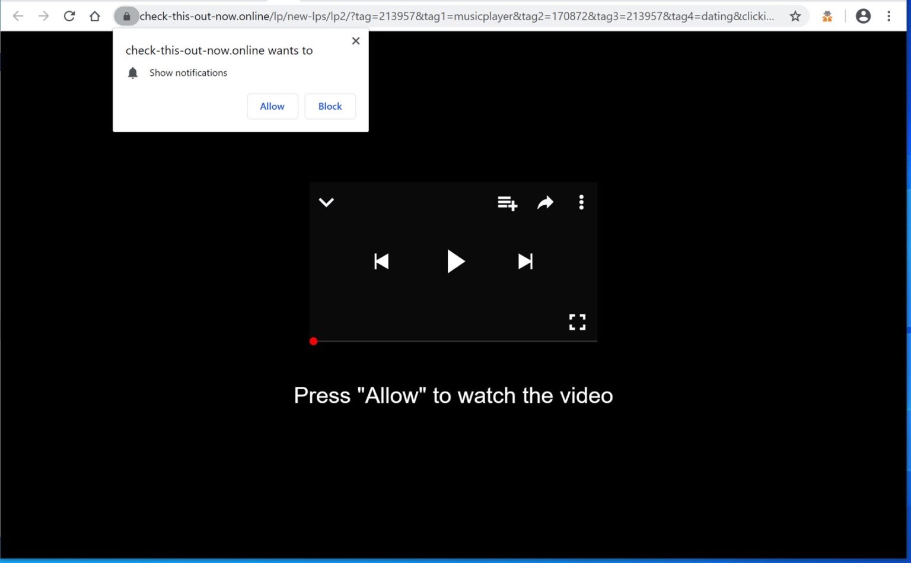The width and height of the screenshot is (911, 563).
Task: Select the Play button on the video player
Action: (x=455, y=261)
